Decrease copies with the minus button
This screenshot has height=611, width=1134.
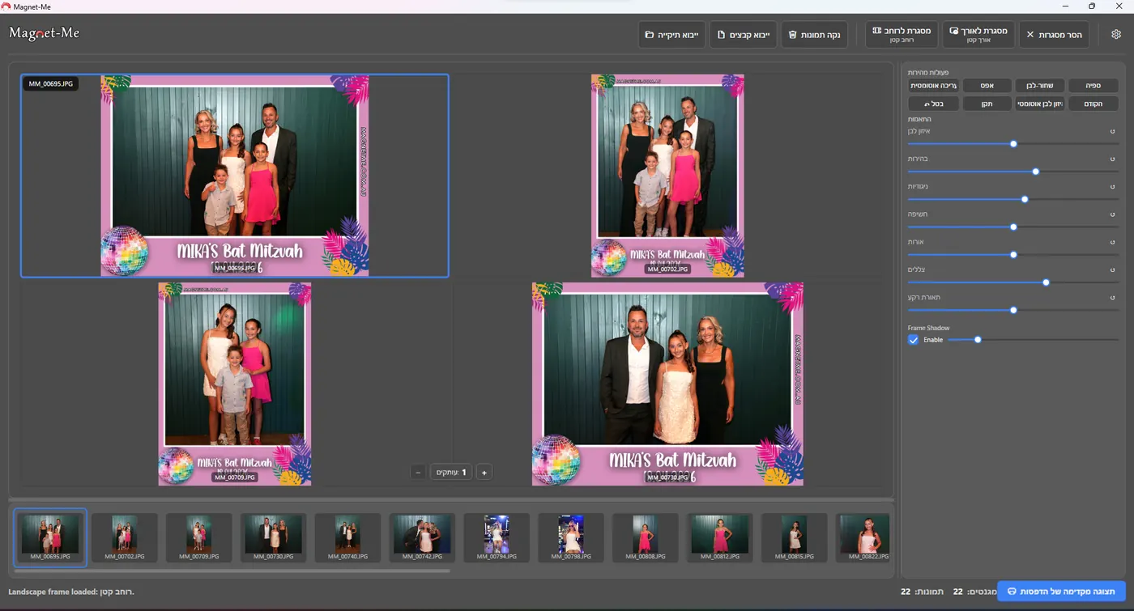click(x=417, y=473)
